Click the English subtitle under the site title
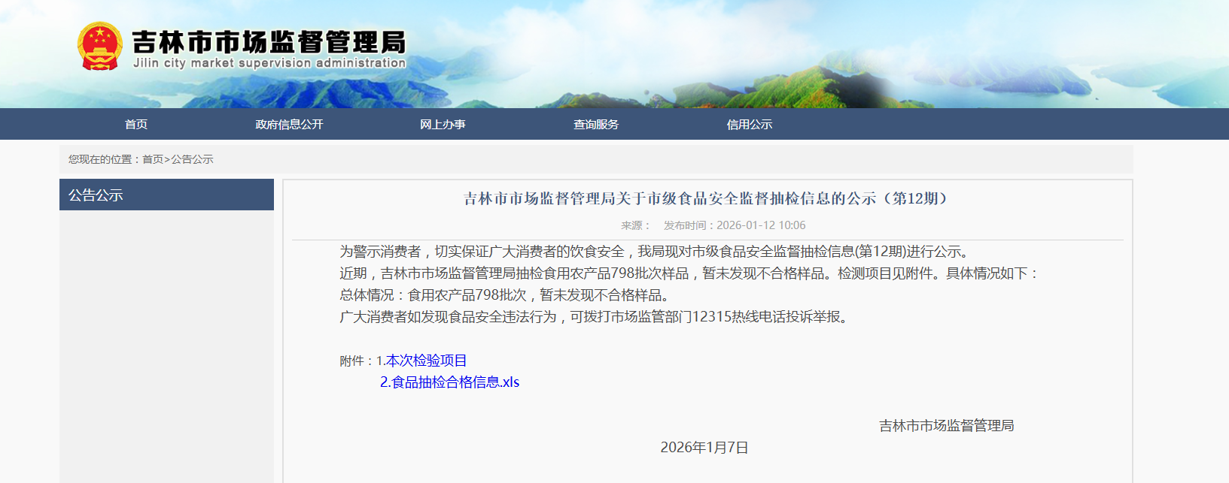 tap(269, 63)
